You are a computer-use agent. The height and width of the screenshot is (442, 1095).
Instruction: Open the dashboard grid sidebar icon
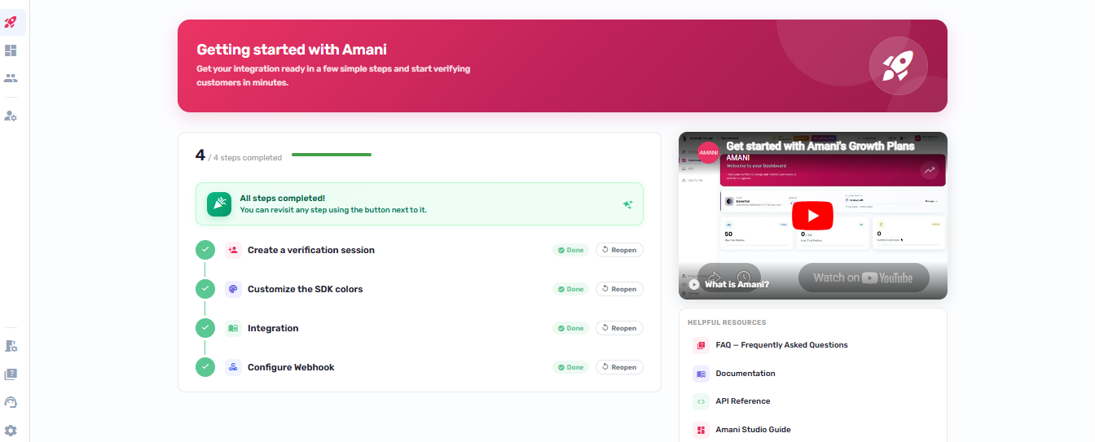pos(11,50)
